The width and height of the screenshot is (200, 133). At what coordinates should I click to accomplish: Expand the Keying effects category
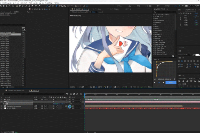coord(154,26)
